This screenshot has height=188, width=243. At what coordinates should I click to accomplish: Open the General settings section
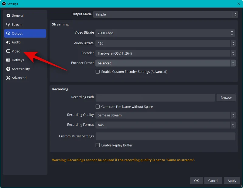[25, 16]
